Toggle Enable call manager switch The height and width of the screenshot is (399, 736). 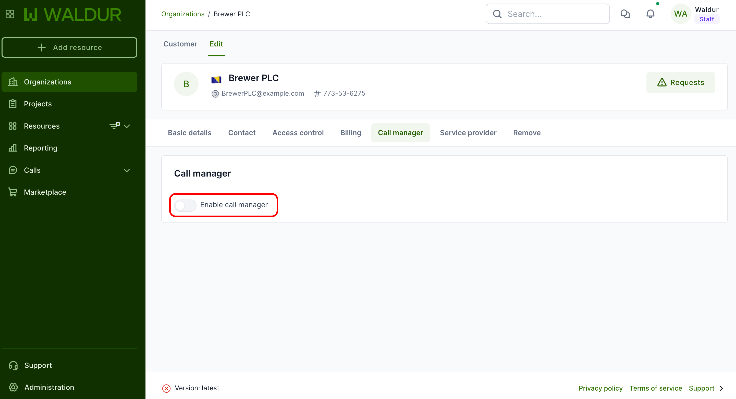[x=186, y=205]
